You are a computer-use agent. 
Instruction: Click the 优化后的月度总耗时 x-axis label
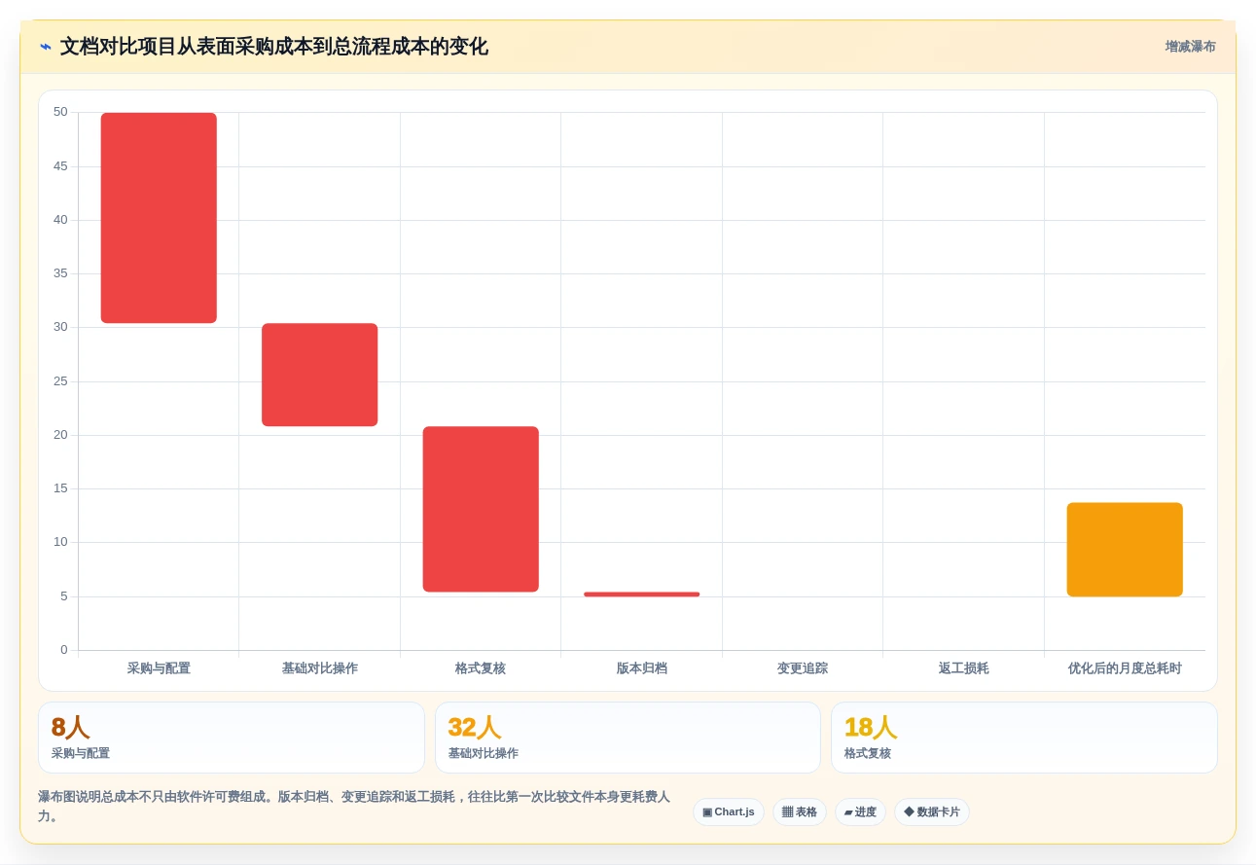pos(1125,668)
